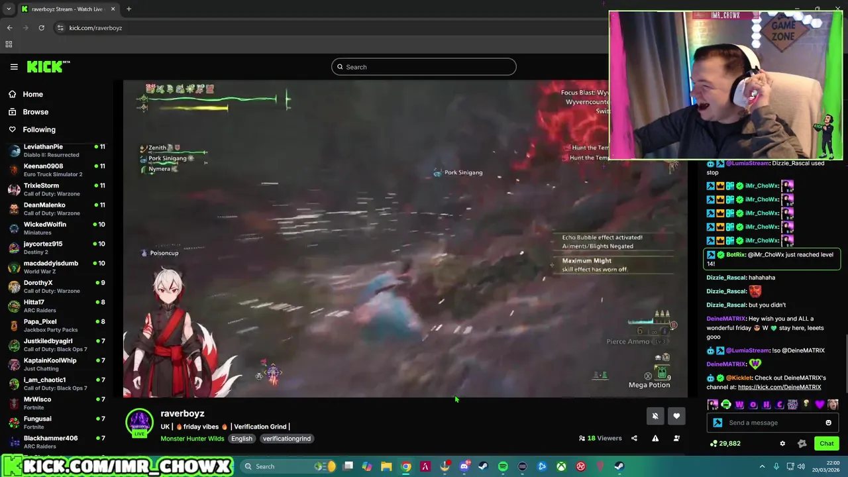Insert the purple H quick emote
The height and width of the screenshot is (477, 848).
(767, 405)
